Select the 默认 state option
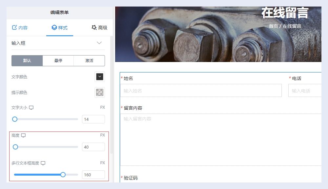 coord(27,61)
